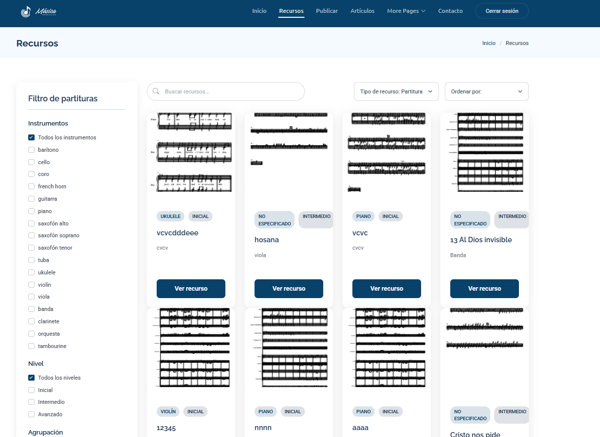
Task: Check the clarinete instrument filter
Action: tap(31, 321)
